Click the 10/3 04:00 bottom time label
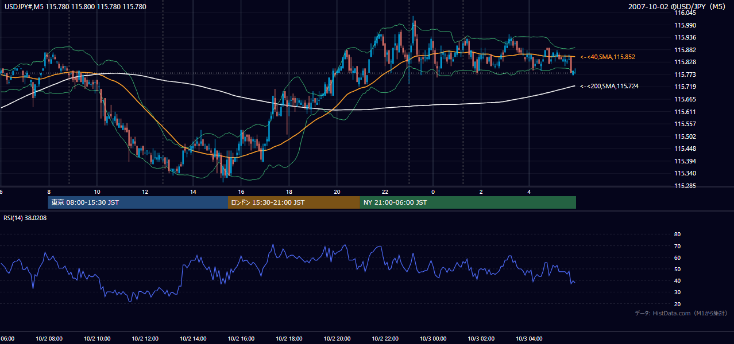This screenshot has width=734, height=344. [x=530, y=339]
